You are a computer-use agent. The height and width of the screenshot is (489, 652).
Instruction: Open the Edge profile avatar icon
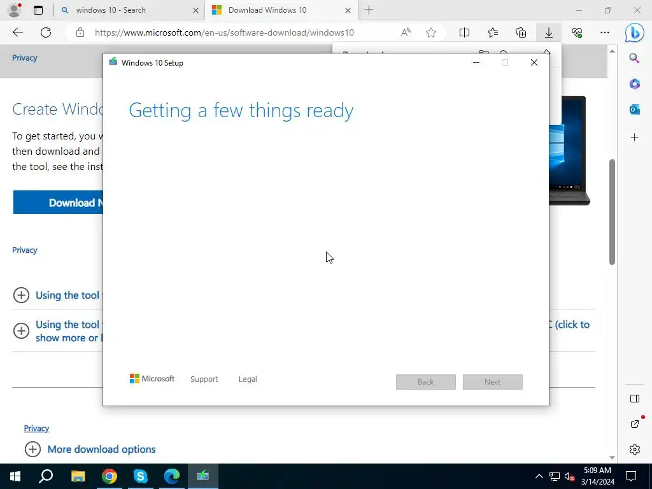point(15,10)
